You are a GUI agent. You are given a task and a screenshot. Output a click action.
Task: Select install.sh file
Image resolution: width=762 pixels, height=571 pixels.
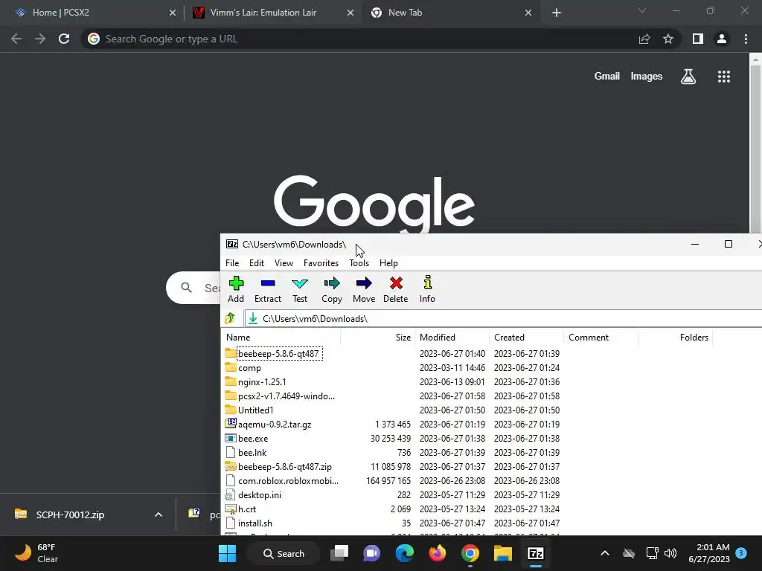[x=255, y=523]
